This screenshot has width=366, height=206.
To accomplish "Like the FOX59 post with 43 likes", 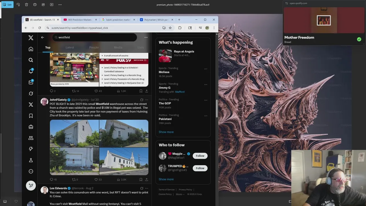I will [98, 91].
